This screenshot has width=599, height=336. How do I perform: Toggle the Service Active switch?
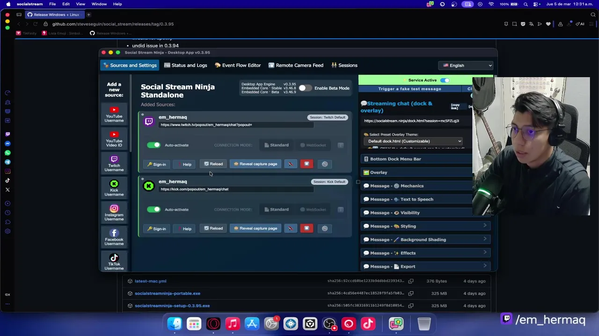point(445,80)
